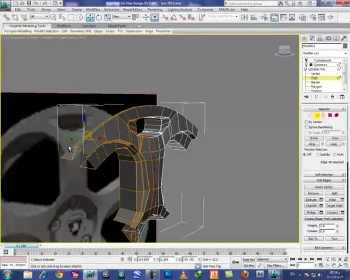Click the Ring selection button

tap(312, 144)
